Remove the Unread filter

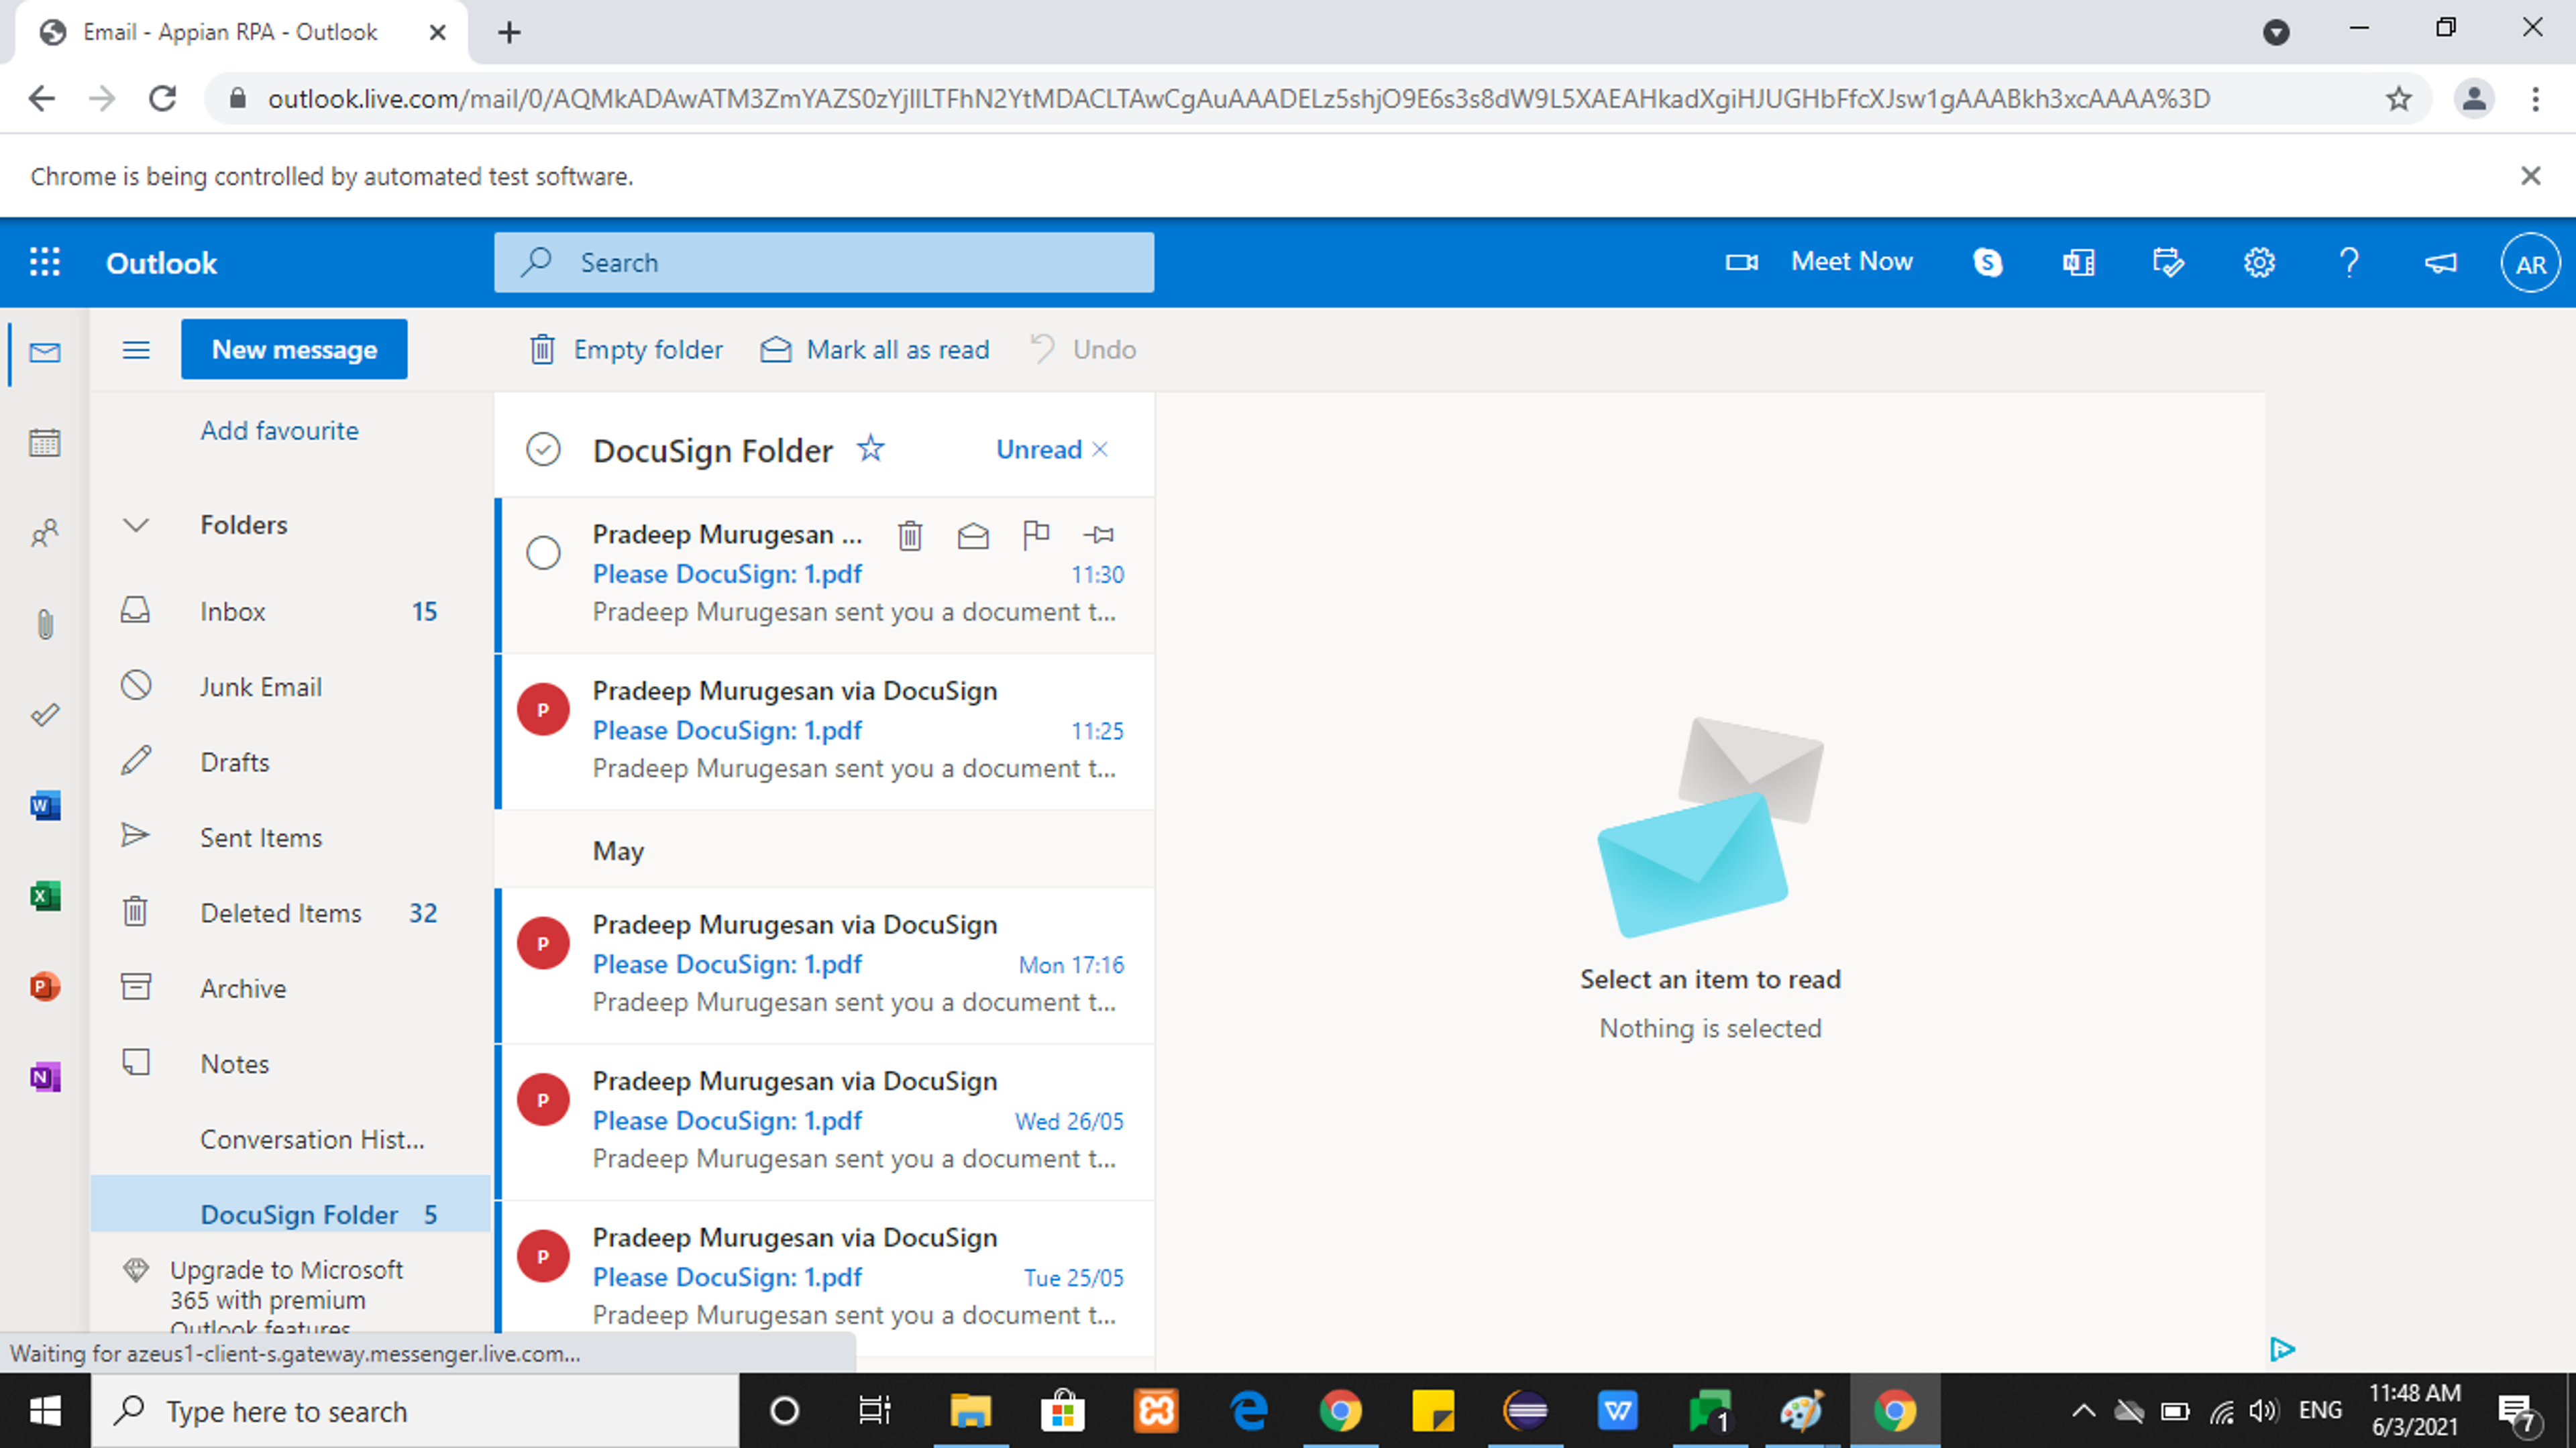(x=1100, y=449)
